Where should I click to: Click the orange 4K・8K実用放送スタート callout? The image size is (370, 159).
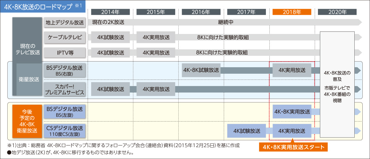pyautogui.click(x=293, y=147)
